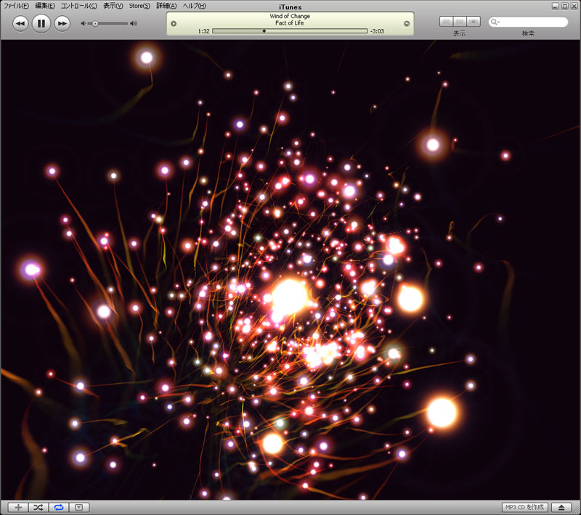Maximize the iTunes window
The height and width of the screenshot is (515, 581).
(x=565, y=7)
